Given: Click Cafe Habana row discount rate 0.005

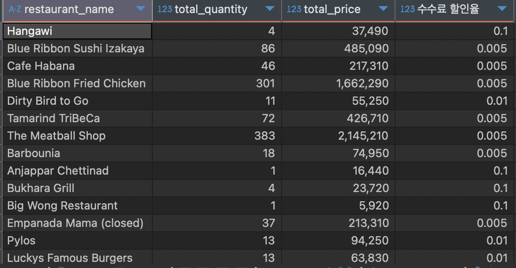Looking at the screenshot, I should [492, 66].
